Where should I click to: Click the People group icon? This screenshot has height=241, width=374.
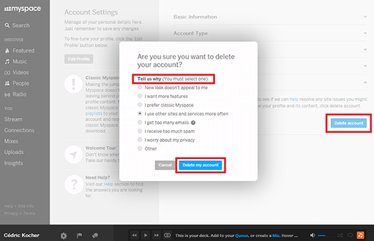pos(7,83)
